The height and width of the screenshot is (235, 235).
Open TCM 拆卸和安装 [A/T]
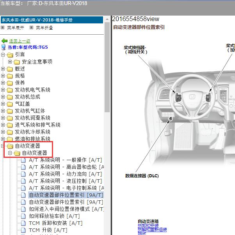56,223
